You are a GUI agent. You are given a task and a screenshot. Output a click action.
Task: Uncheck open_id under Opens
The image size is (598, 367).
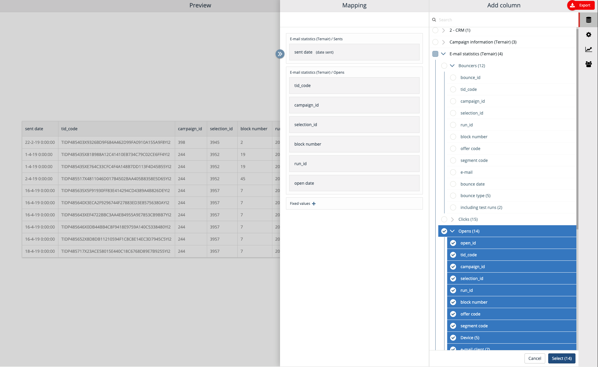453,243
